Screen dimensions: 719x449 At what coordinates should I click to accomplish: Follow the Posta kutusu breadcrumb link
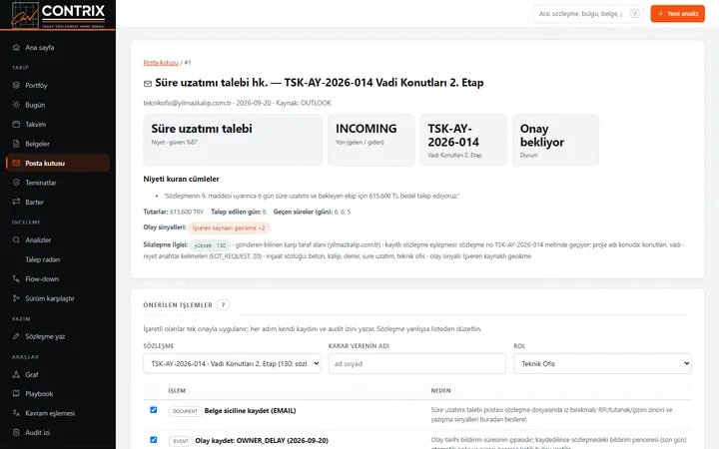pyautogui.click(x=161, y=62)
